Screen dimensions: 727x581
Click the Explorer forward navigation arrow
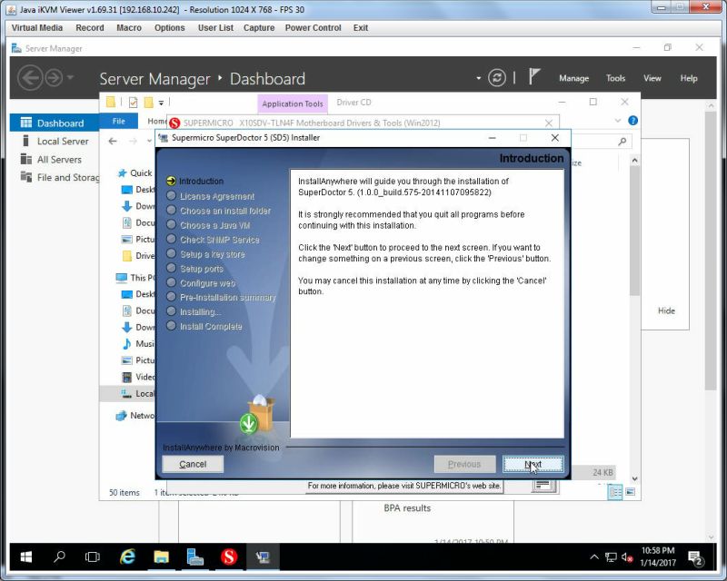(x=133, y=142)
